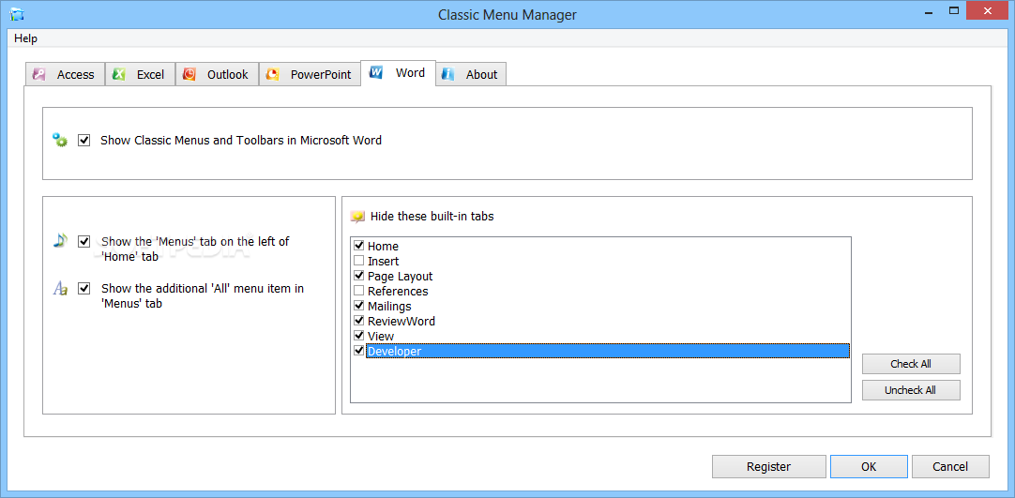This screenshot has width=1015, height=498.
Task: Toggle Show 'Menus' tab left of Home checkbox
Action: 84,241
